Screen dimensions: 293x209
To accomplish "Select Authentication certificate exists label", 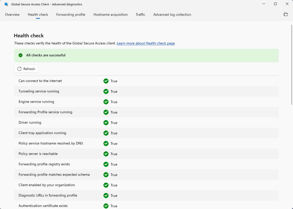I will [x=43, y=206].
